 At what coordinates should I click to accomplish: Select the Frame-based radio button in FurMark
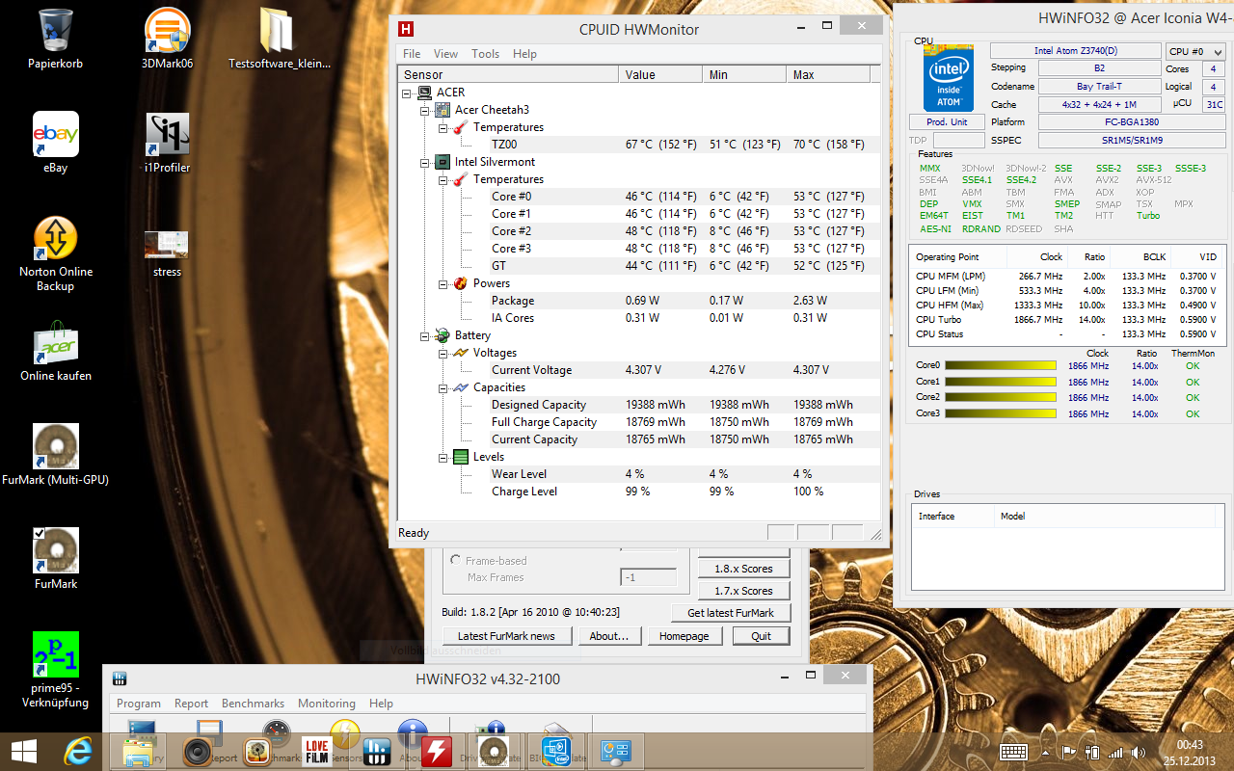[456, 560]
